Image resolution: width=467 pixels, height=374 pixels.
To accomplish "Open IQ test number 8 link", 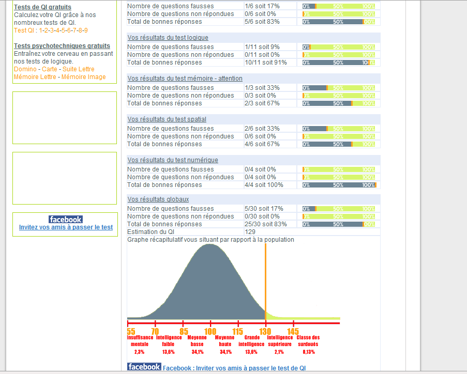I will [80, 30].
